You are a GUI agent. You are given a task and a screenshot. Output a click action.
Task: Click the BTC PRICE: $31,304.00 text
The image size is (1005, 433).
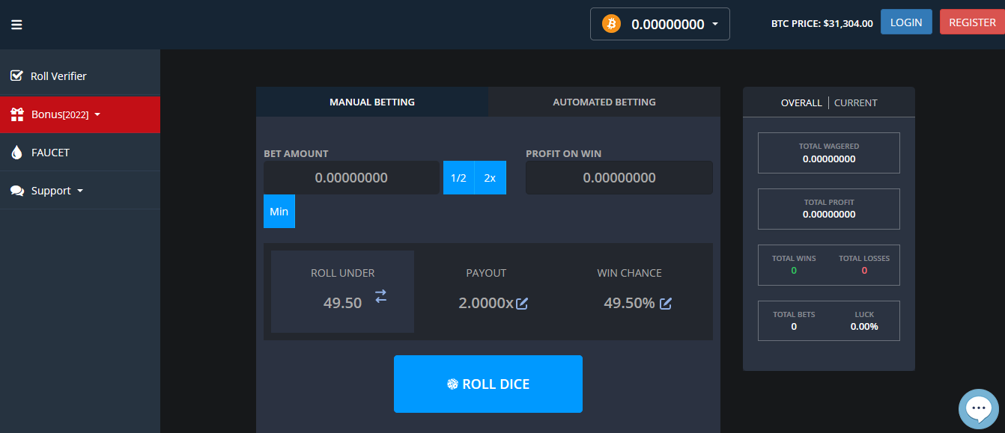click(x=822, y=23)
